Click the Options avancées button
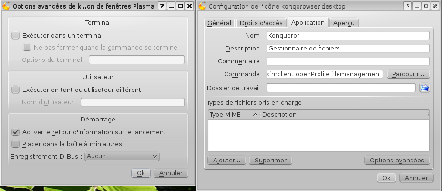Viewport: 442px width, 191px height. point(397,161)
